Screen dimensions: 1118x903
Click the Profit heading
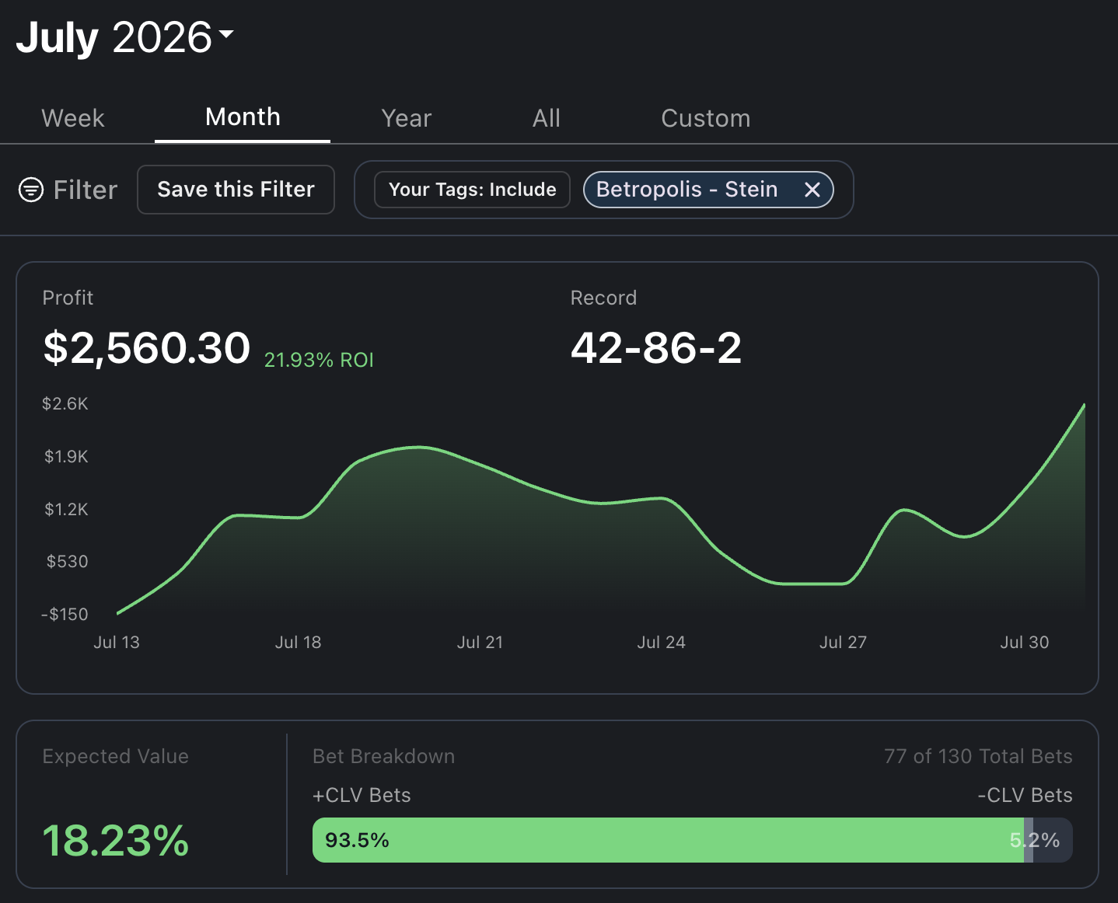pyautogui.click(x=68, y=298)
